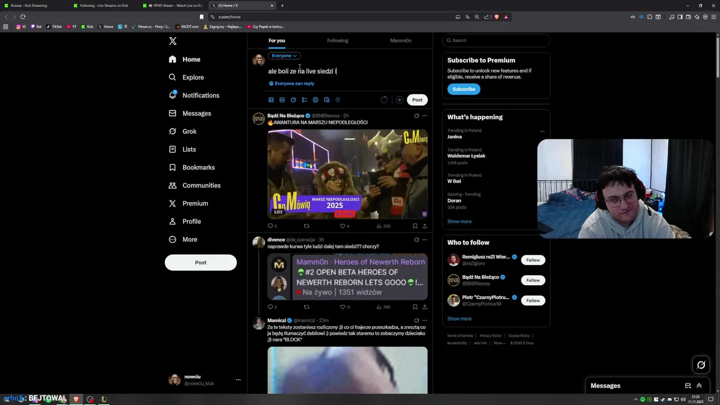Open Grok floating button at bottom right
720x405 pixels.
pyautogui.click(x=701, y=365)
